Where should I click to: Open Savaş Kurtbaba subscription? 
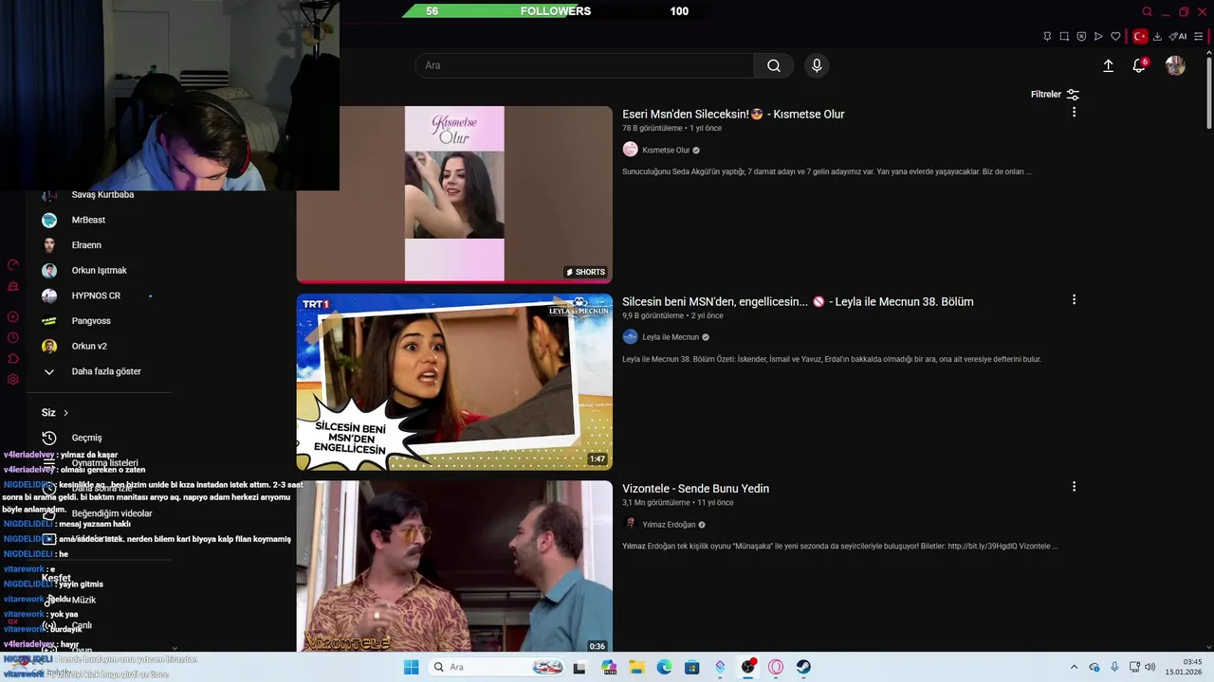(x=102, y=194)
